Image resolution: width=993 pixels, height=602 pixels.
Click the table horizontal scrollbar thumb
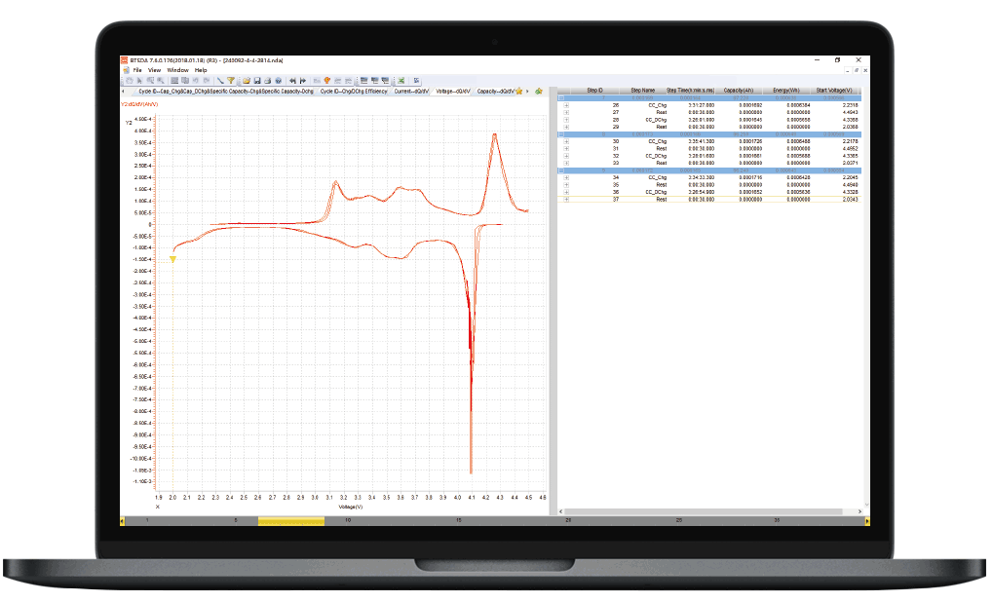[703, 511]
